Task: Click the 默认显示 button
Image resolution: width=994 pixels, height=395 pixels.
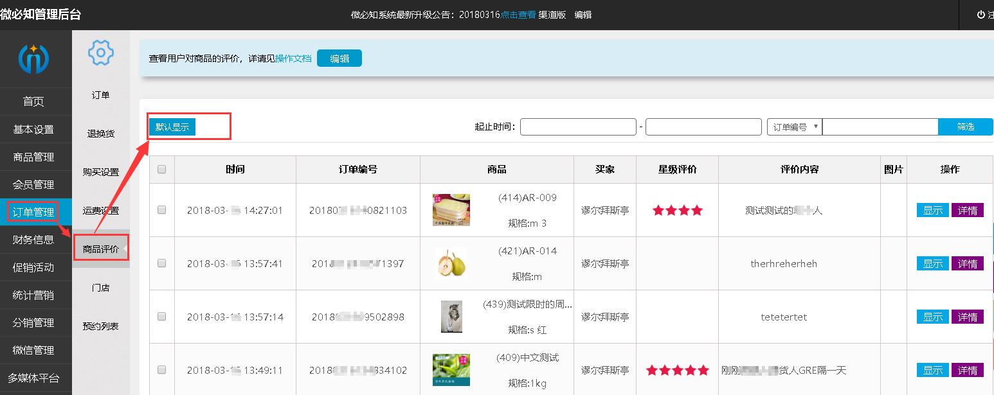Action: coord(172,127)
